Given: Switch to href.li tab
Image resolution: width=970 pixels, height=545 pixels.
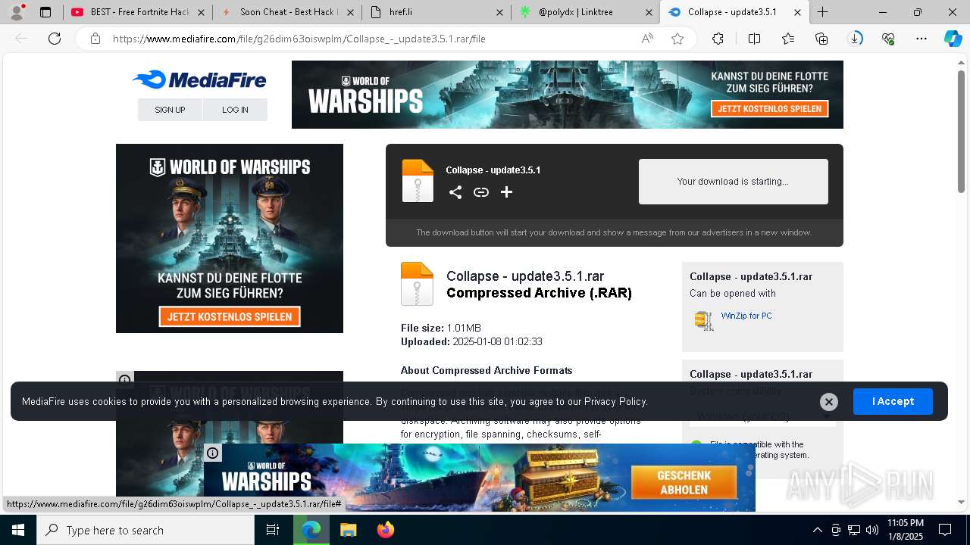Looking at the screenshot, I should (436, 12).
